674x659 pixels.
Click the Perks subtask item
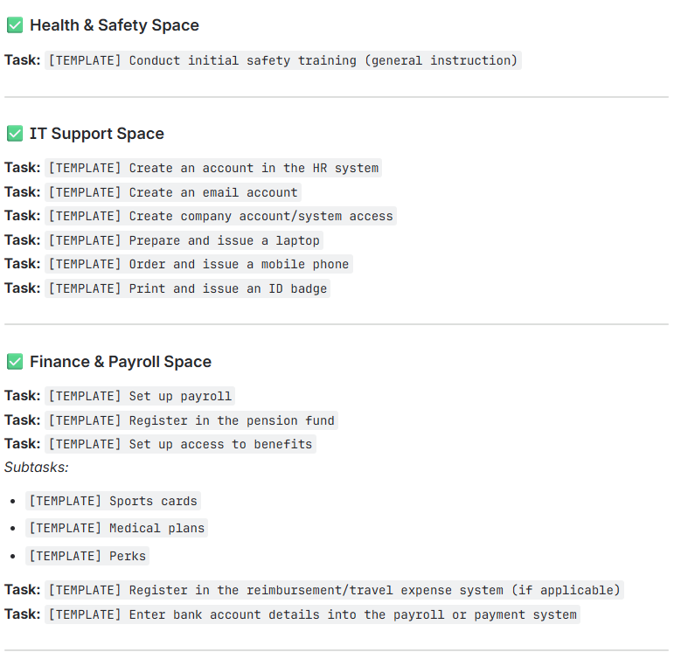pyautogui.click(x=87, y=556)
